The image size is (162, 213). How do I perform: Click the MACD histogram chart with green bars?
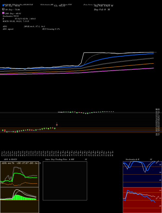(19, 200)
